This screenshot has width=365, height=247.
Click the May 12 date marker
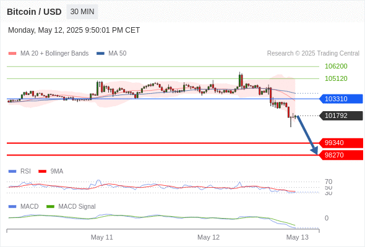point(208,237)
